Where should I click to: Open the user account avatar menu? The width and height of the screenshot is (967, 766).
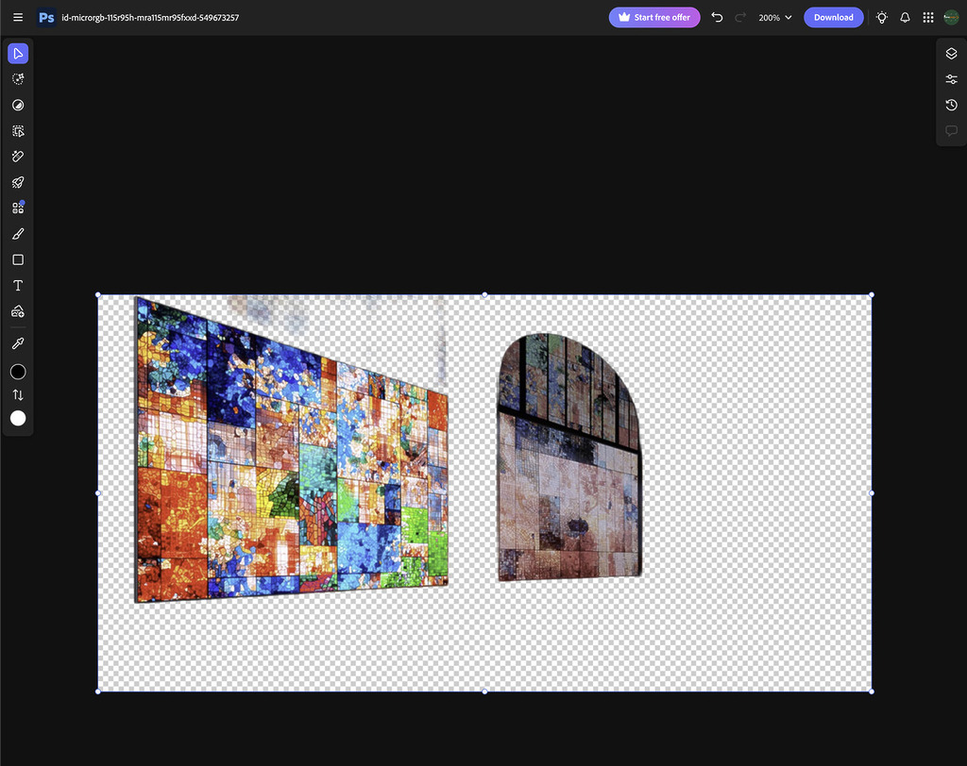[951, 17]
